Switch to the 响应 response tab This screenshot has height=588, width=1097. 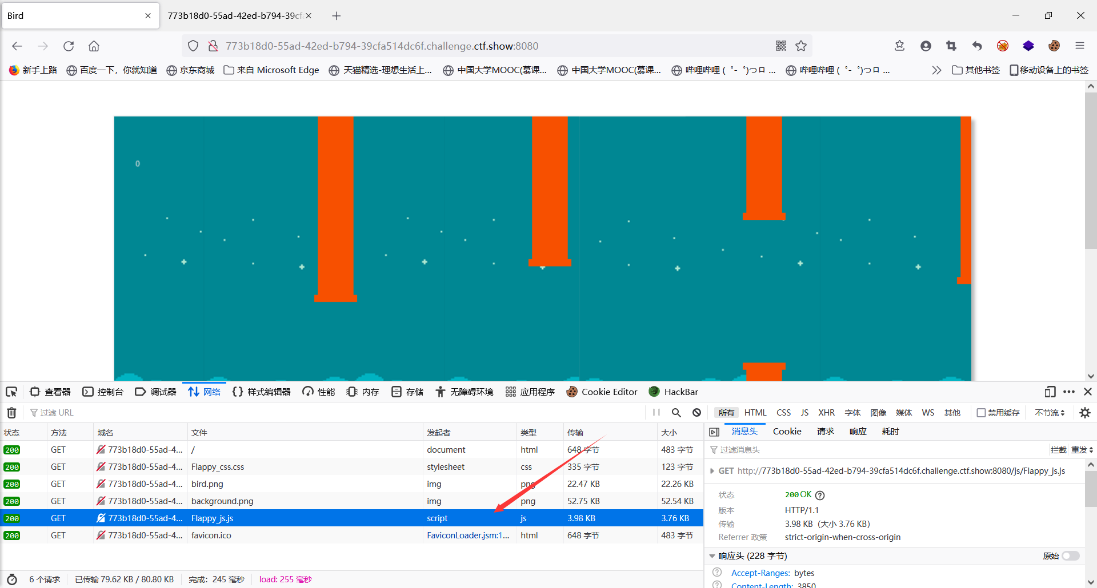858,432
